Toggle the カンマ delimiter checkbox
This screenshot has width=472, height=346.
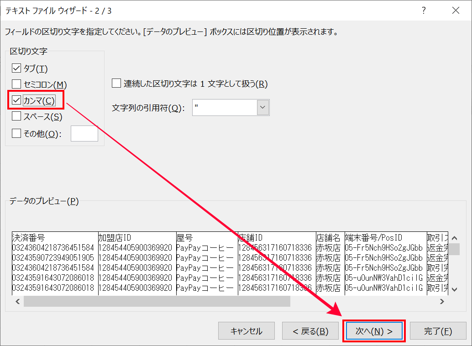tap(17, 100)
